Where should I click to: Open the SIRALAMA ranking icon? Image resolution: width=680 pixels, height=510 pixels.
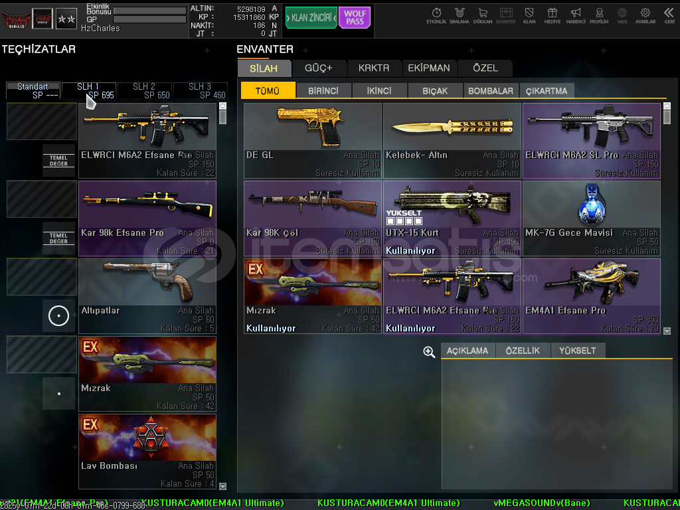460,16
